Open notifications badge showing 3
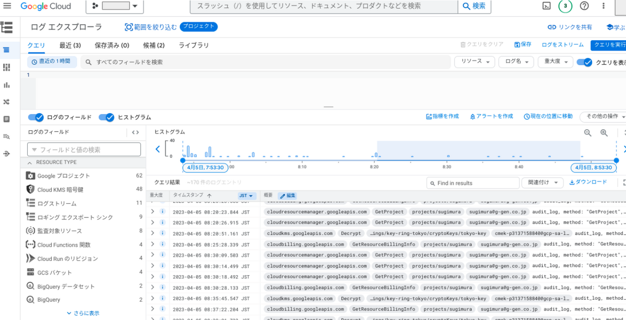 [x=565, y=6]
